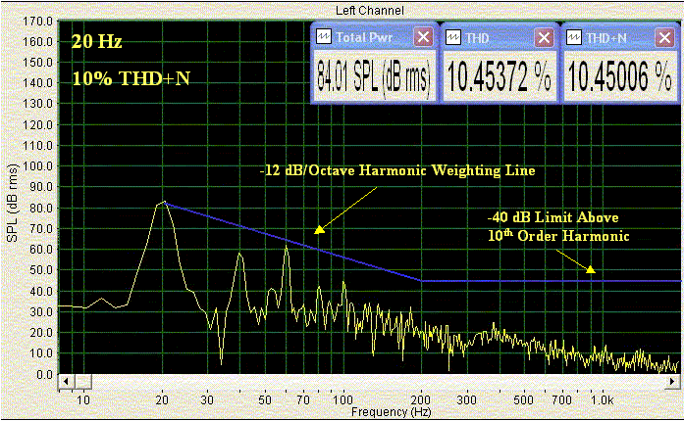Screen dimensions: 684x421
Task: Click the 700 frequency axis tick label
Action: [x=562, y=399]
